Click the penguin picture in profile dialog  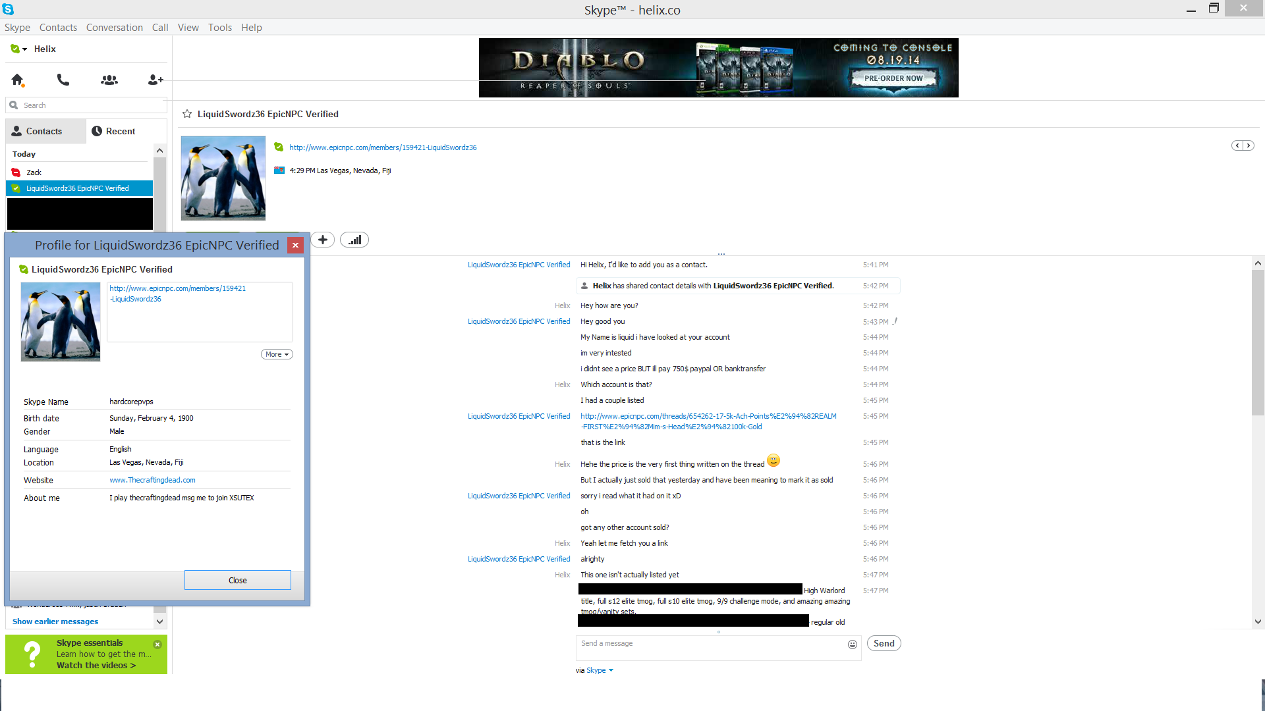61,322
